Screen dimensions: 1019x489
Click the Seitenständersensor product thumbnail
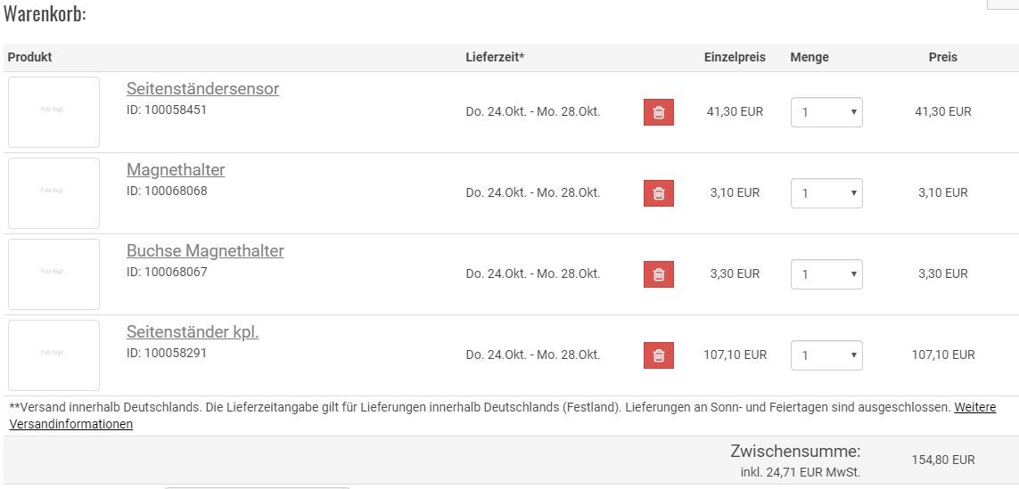53,112
